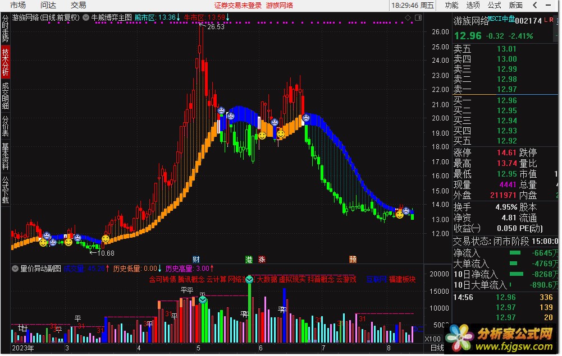Click the X100 volume scale label

433,339
